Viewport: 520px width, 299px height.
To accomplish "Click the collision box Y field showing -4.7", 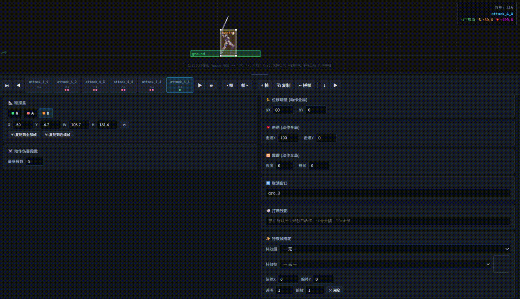I will (50, 125).
